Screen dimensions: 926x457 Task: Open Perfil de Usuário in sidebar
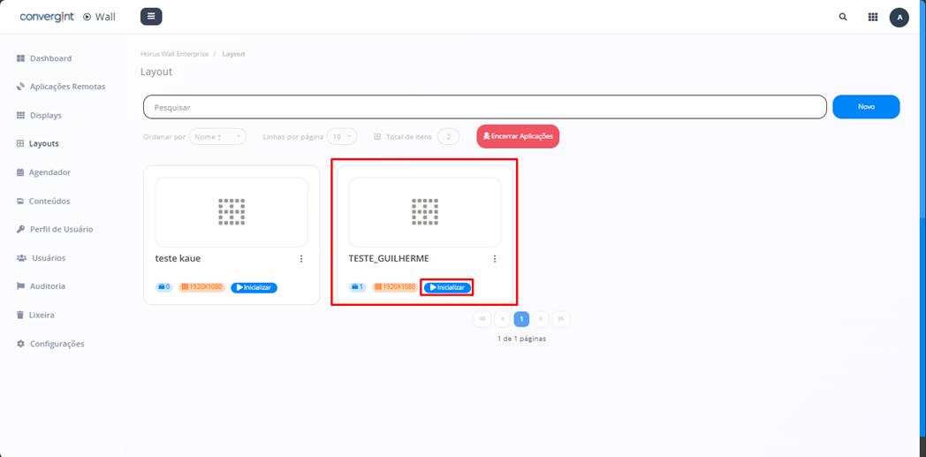(54, 229)
